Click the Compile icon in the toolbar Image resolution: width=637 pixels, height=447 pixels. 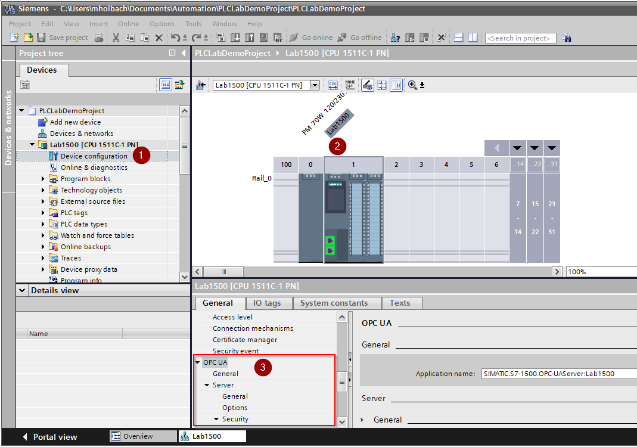(x=220, y=37)
